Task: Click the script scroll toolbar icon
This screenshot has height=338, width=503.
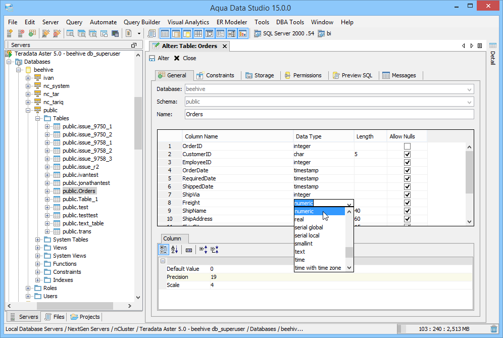Action: click(x=152, y=33)
